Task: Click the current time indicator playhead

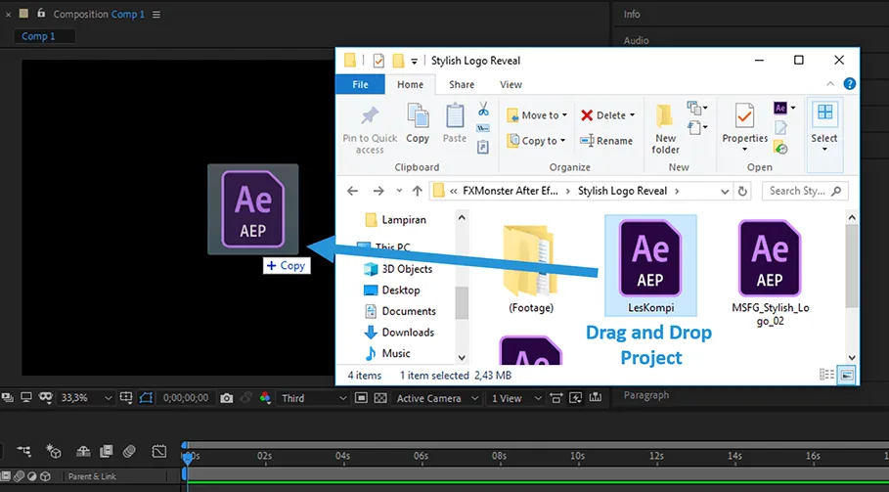Action: [187, 457]
